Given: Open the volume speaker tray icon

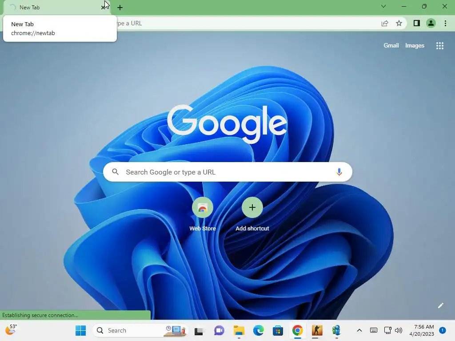Looking at the screenshot, I should [399, 330].
